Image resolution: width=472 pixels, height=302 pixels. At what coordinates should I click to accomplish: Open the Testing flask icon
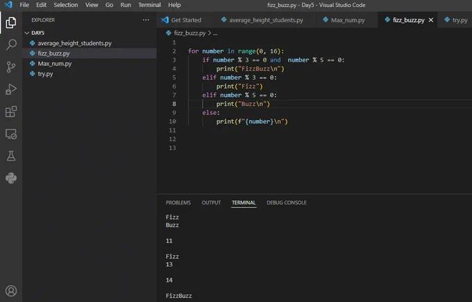11,156
